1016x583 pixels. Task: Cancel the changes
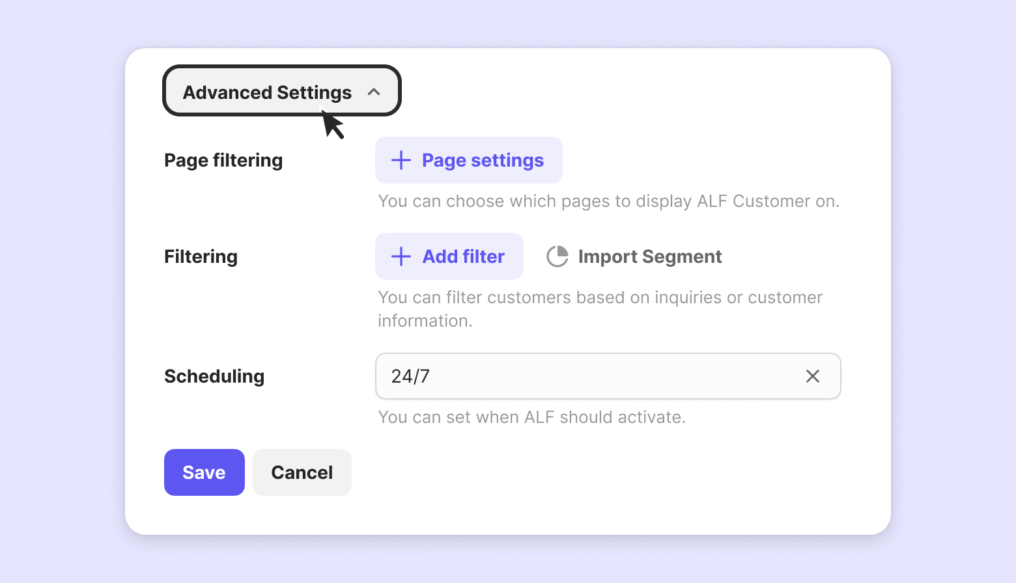pos(302,472)
